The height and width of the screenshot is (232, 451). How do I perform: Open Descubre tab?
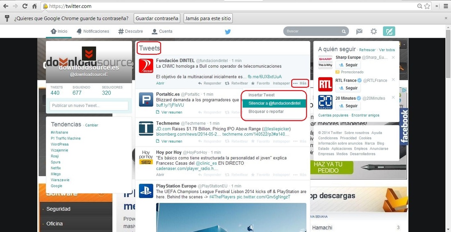point(130,31)
